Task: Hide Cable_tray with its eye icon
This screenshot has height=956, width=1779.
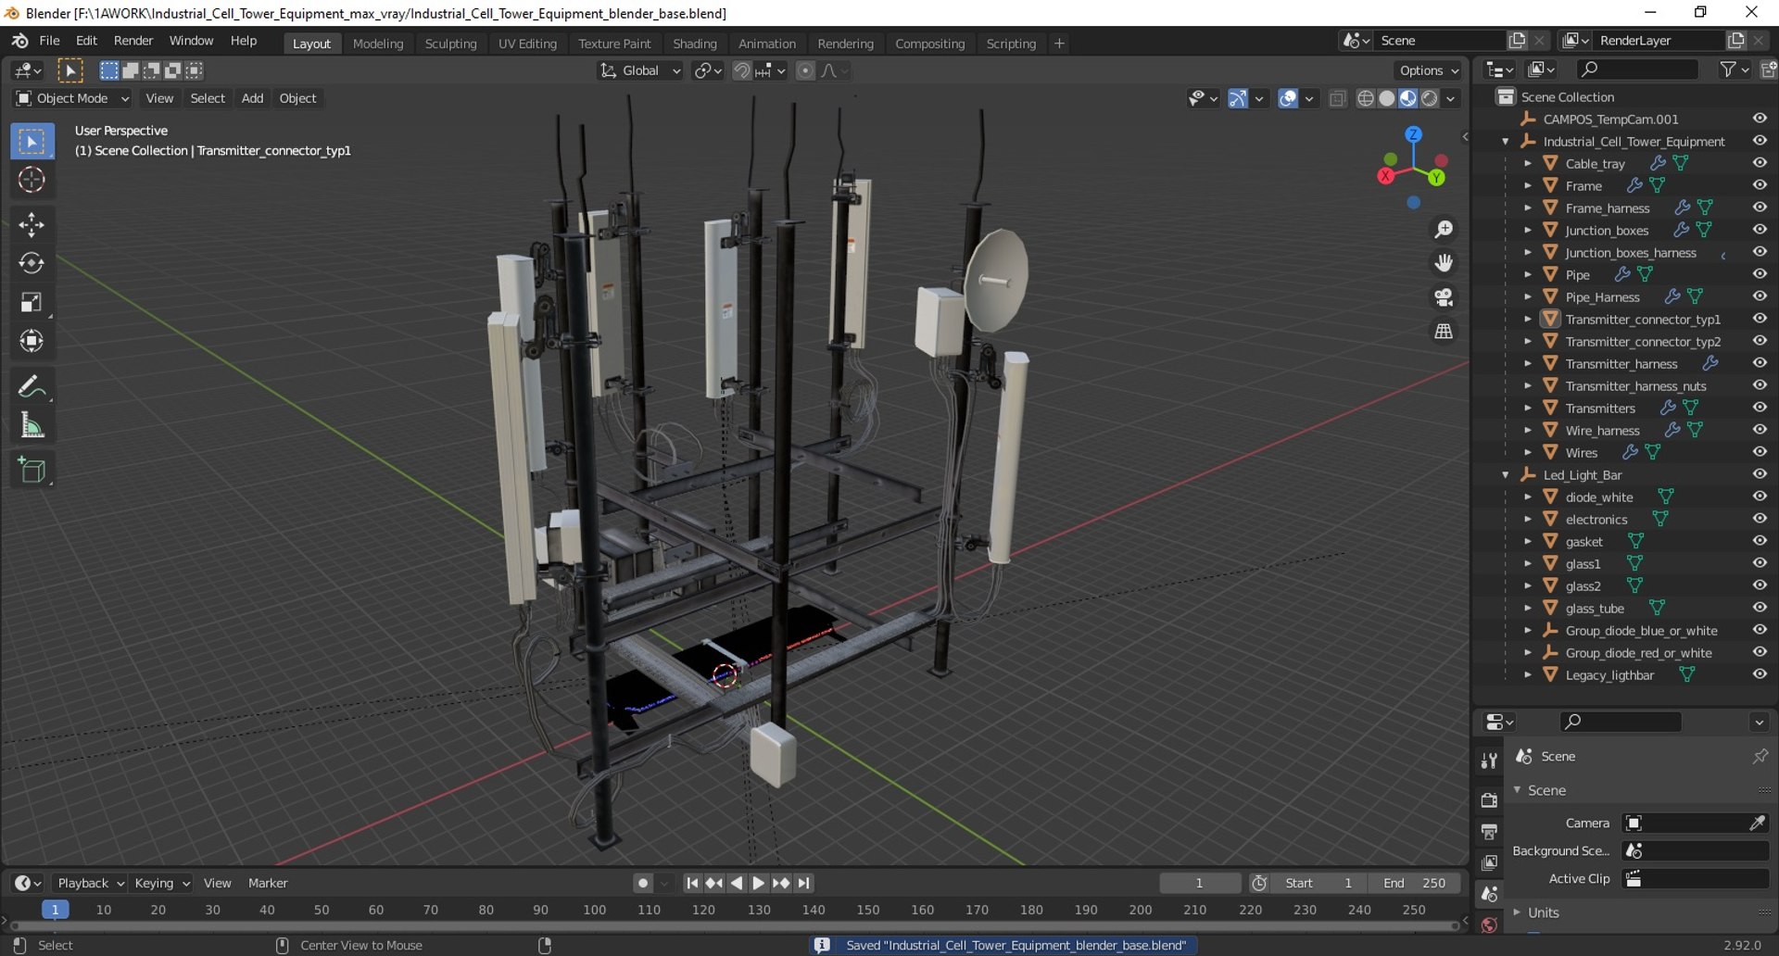Action: (x=1760, y=163)
